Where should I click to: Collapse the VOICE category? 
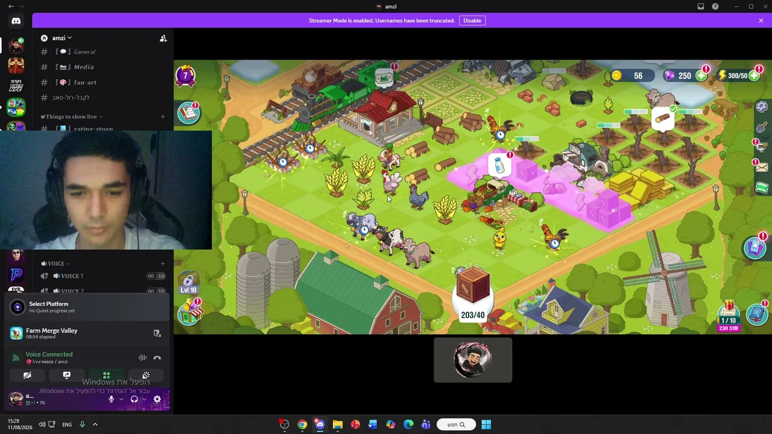55,263
